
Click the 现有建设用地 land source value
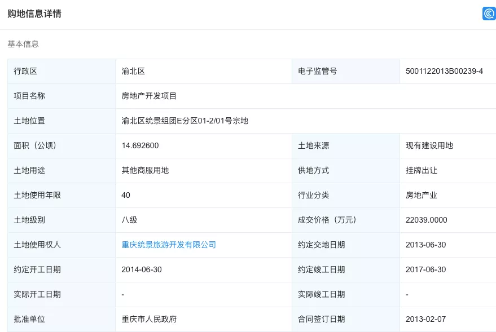click(x=429, y=145)
